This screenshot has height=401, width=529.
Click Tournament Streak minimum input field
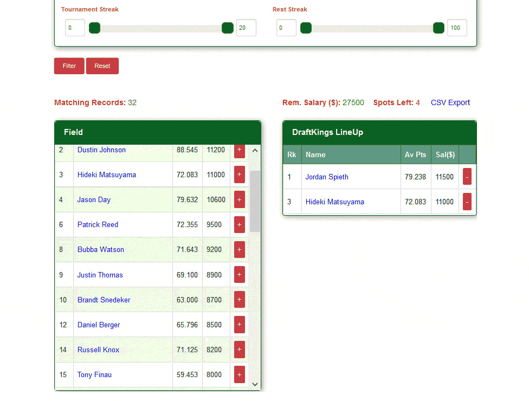click(75, 28)
